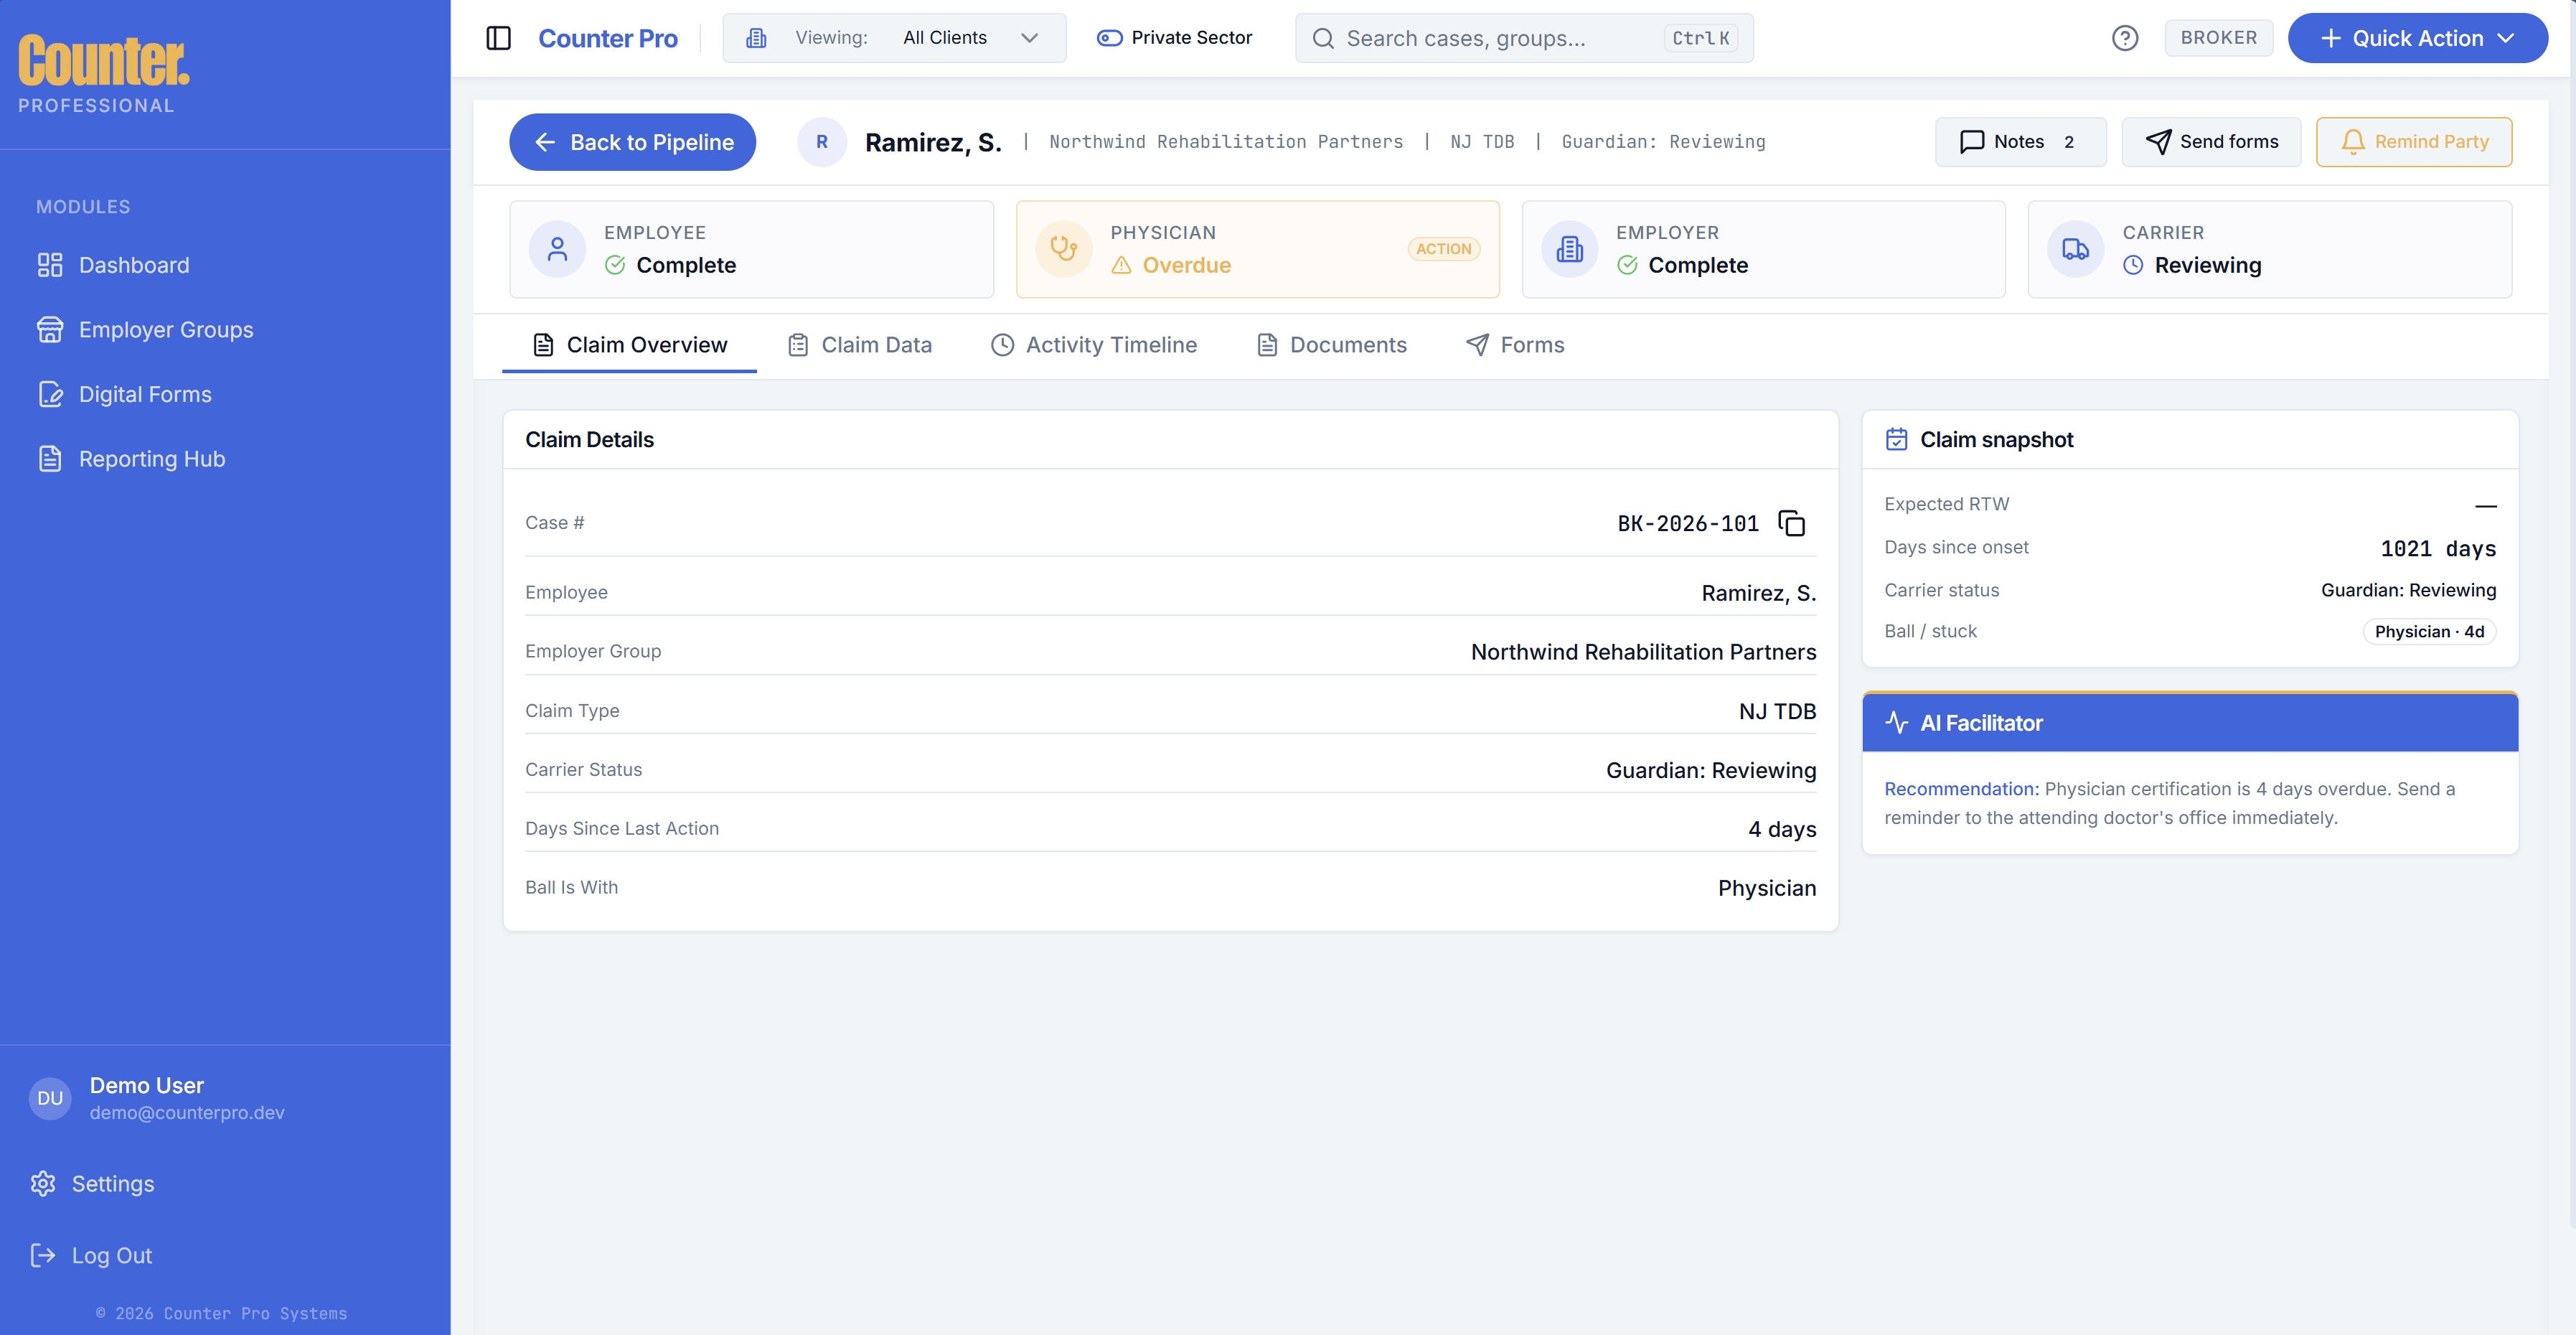Open the Reporting Hub module
Screen dimensions: 2576x1335
[x=152, y=458]
